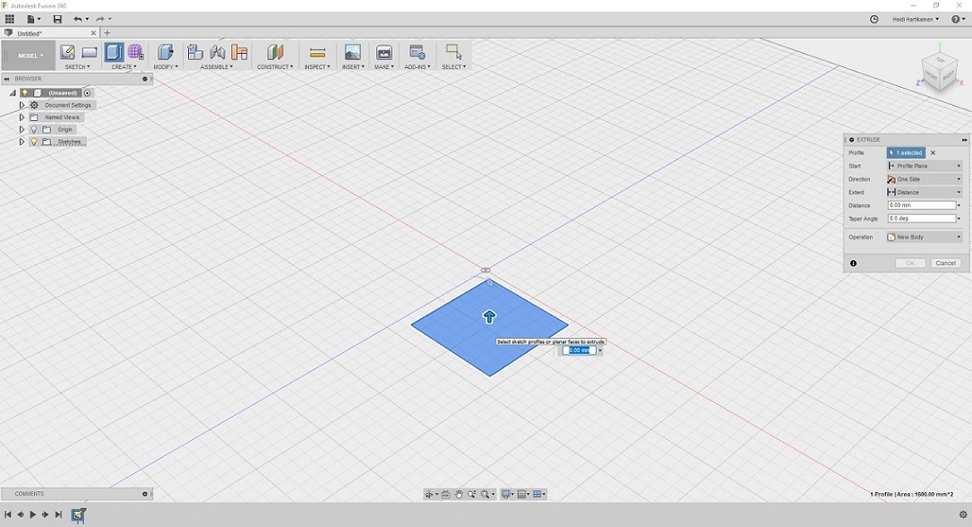
Task: Click the Redo arrow
Action: [99, 19]
